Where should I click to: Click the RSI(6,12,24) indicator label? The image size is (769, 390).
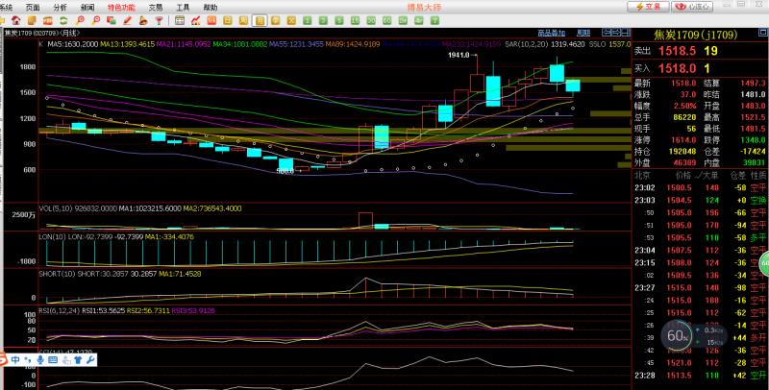pos(60,310)
